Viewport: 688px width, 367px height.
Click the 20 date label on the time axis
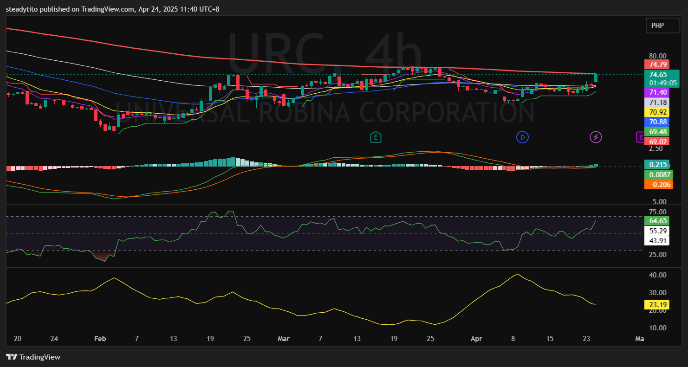[18, 339]
